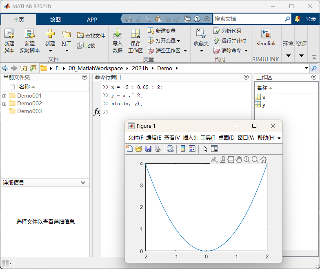The image size is (320, 269).
Task: Click Analyze Code (分析代码)
Action: point(227,31)
